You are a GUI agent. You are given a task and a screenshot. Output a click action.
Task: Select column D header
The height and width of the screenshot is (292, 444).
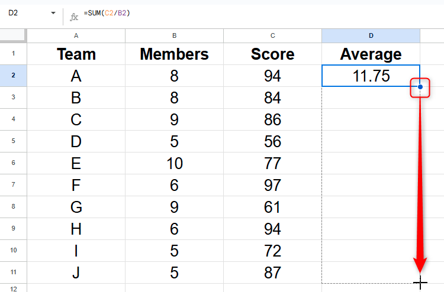371,36
